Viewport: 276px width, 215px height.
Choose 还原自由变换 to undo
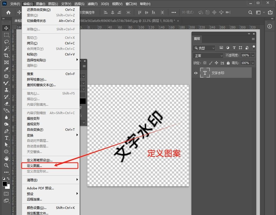(x=51, y=10)
